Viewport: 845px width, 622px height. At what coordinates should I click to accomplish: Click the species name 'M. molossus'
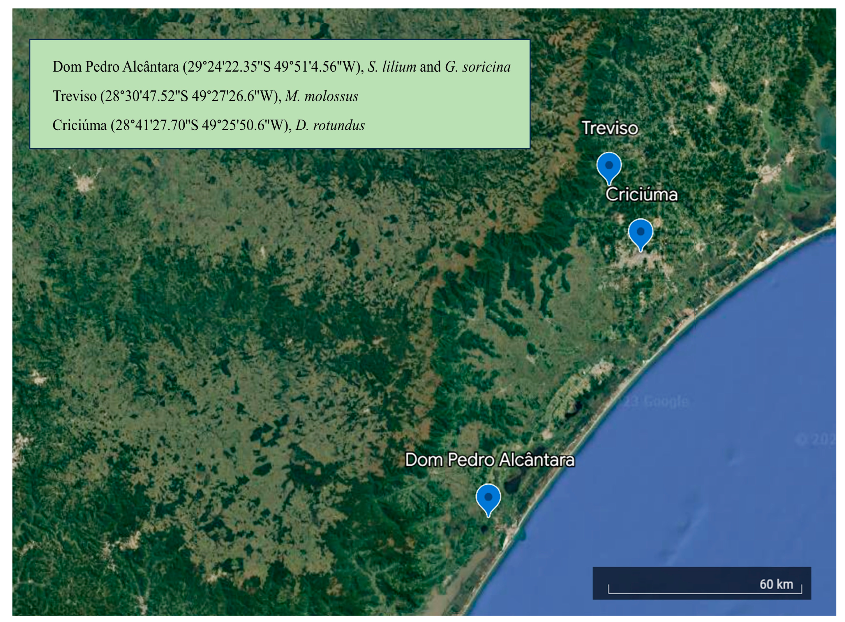pos(321,96)
